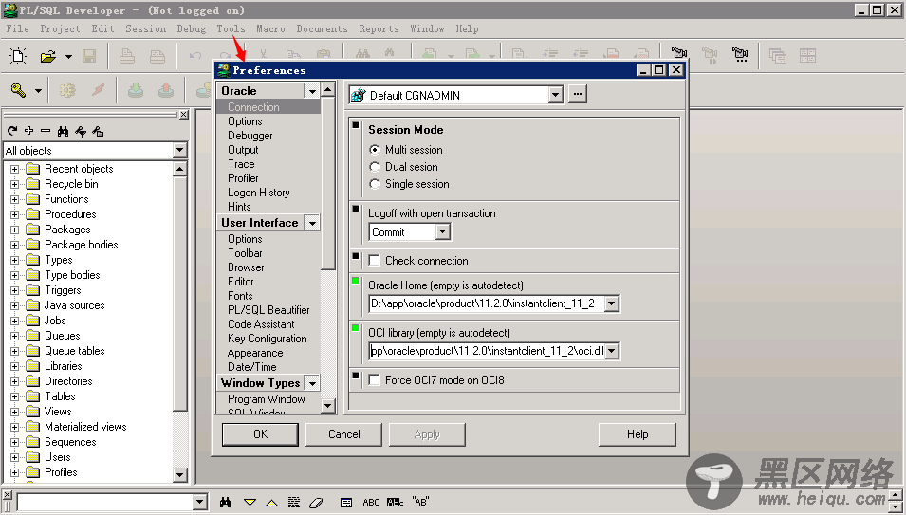Screen dimensions: 906x515
Task: Click the eraser icon in search bar
Action: coord(316,503)
